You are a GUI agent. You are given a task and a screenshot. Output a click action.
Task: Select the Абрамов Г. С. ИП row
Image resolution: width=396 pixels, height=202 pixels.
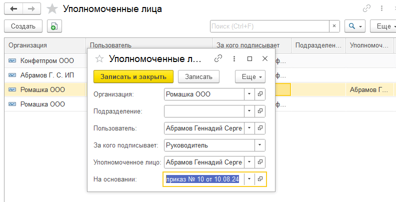[x=45, y=75]
